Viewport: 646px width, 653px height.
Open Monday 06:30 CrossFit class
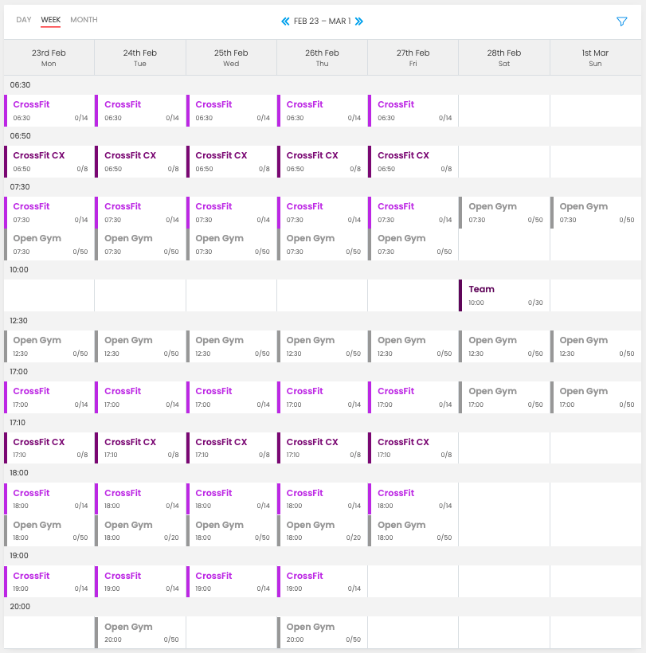(49, 111)
